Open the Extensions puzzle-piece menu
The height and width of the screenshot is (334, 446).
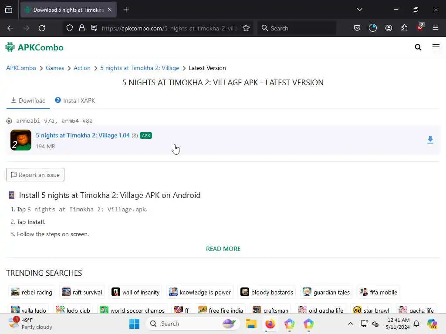(404, 28)
